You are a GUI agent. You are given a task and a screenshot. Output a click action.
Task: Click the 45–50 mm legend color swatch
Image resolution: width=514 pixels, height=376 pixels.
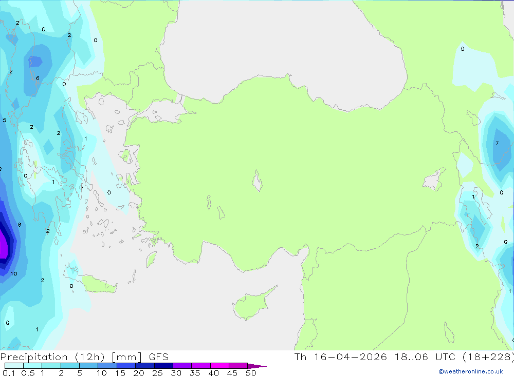238,366
